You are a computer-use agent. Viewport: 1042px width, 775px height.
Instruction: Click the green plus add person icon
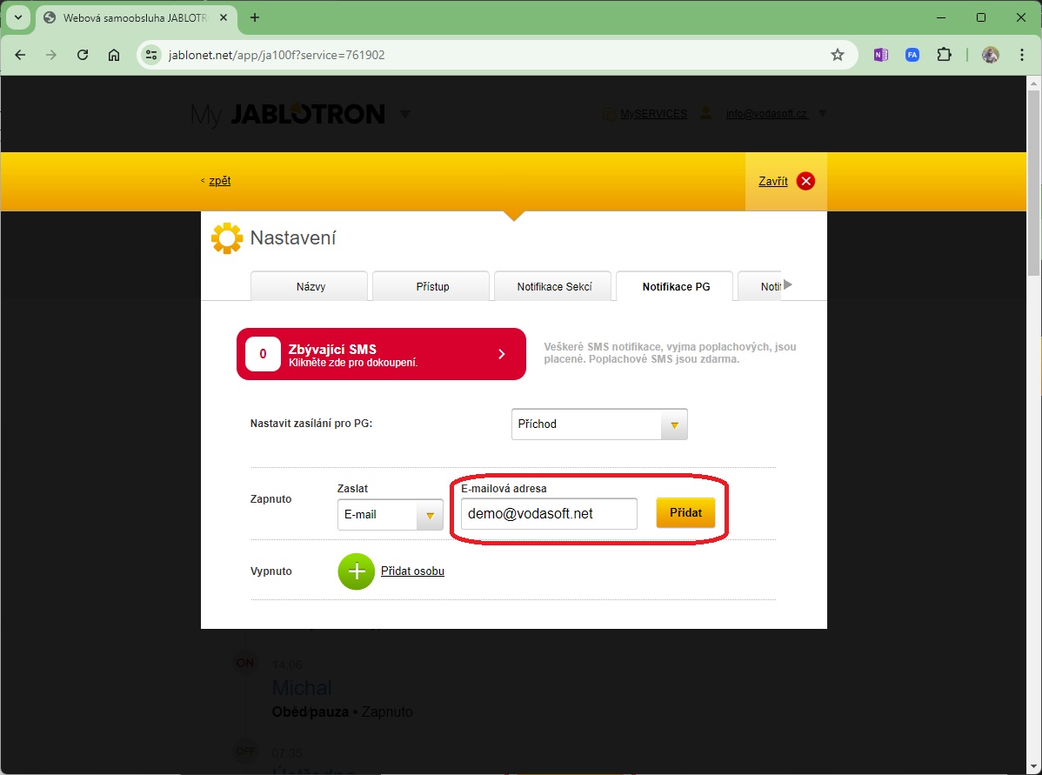(x=356, y=571)
